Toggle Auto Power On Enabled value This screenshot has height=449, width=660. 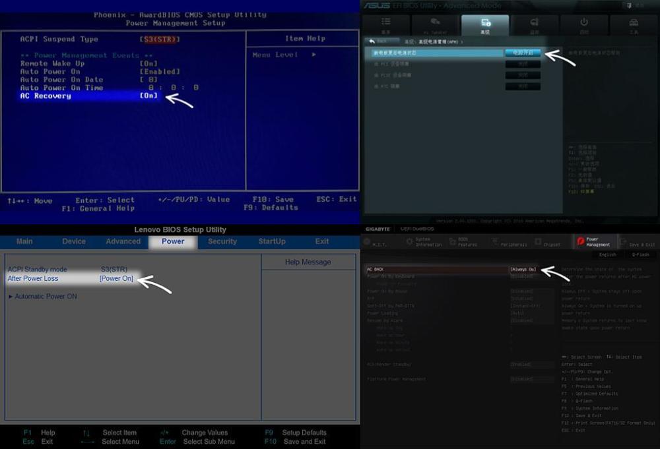(160, 71)
